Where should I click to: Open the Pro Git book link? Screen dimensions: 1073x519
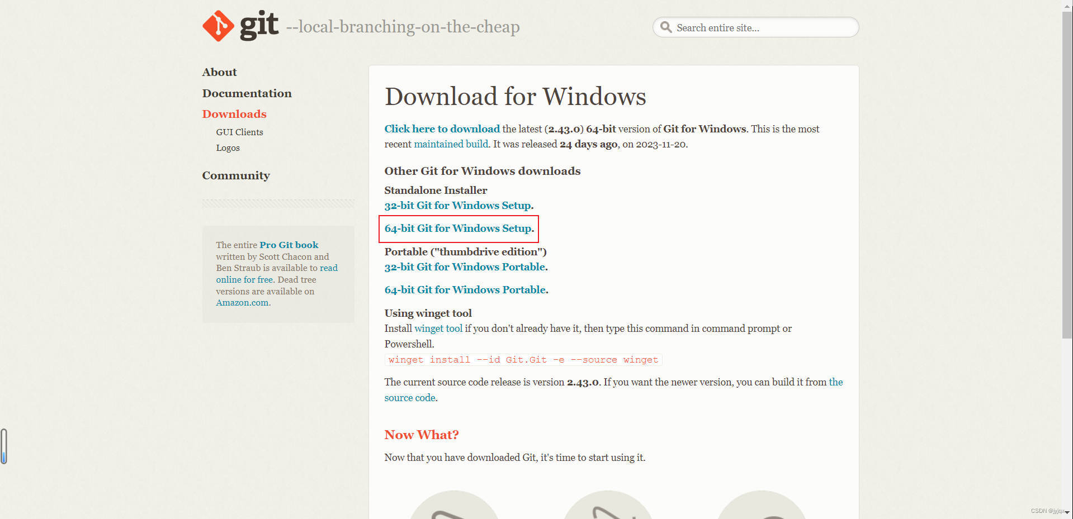pos(289,245)
